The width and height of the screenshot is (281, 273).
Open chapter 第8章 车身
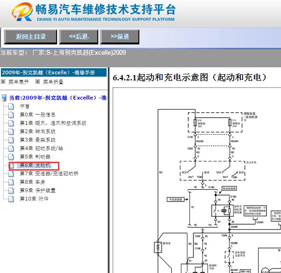pos(32,182)
